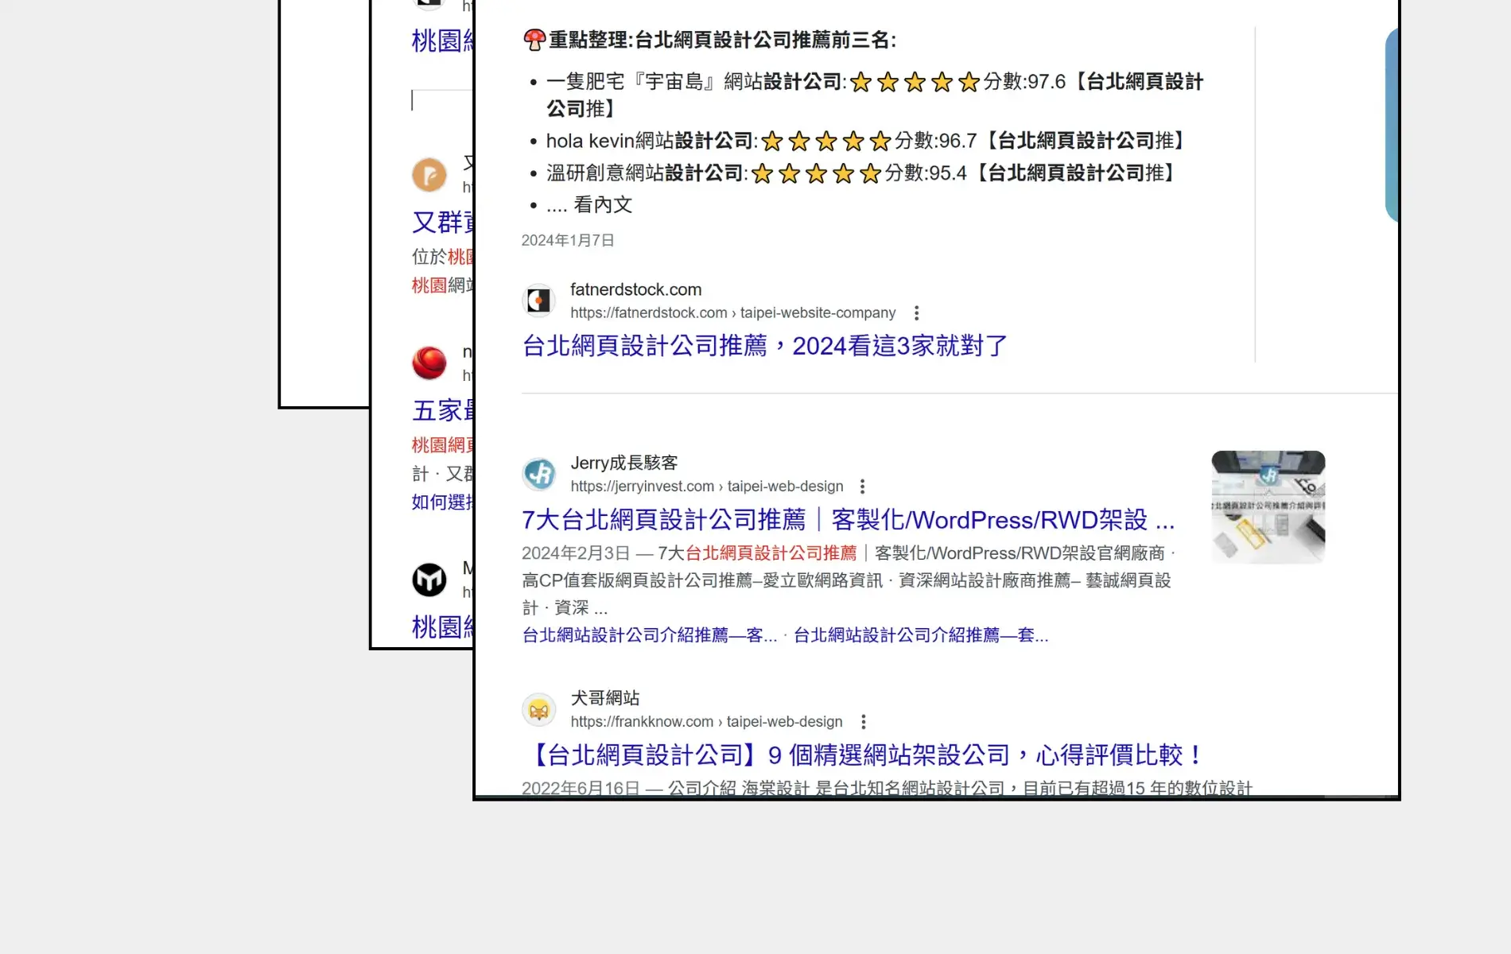Follow the 台北網站設計公司介紹推薦—客... sitelink
The image size is (1511, 954).
click(649, 635)
